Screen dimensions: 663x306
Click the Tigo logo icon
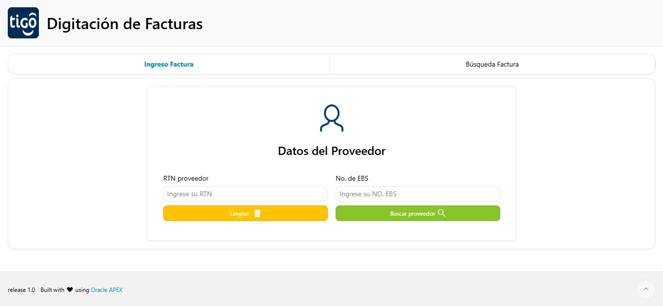point(23,22)
